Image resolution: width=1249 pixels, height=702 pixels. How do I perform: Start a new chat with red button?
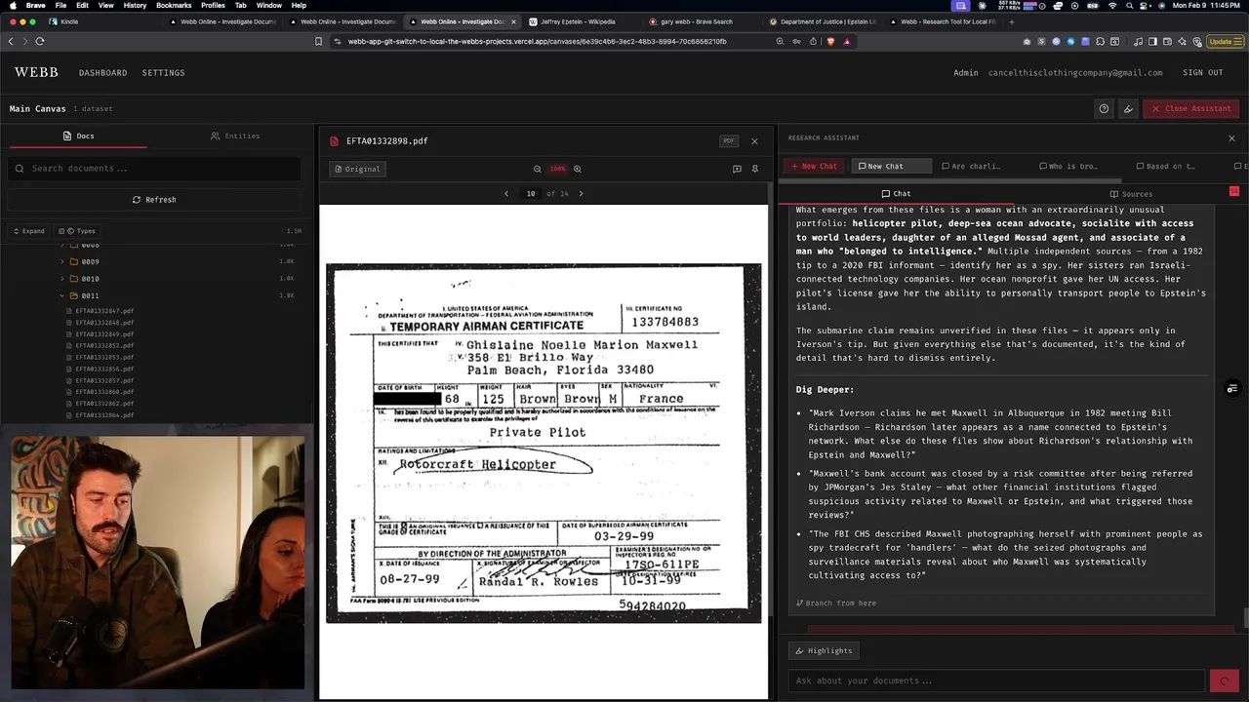814,166
